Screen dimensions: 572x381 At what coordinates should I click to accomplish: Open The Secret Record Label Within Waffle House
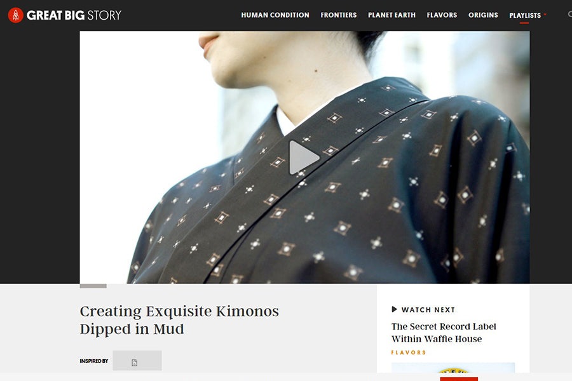[444, 333]
